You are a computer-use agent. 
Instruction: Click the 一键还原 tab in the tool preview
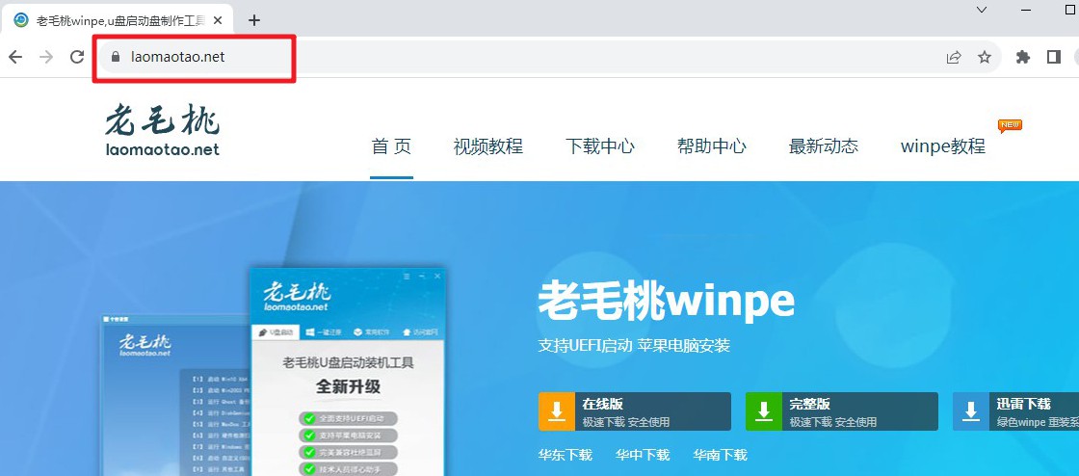coord(324,332)
